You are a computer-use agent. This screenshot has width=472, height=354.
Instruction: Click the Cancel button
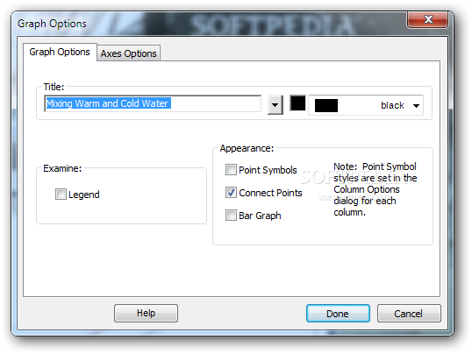409,314
